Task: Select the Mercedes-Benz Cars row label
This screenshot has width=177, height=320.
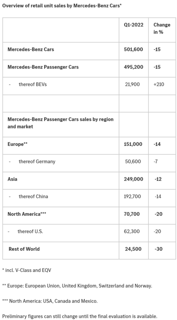Action: pos(31,49)
